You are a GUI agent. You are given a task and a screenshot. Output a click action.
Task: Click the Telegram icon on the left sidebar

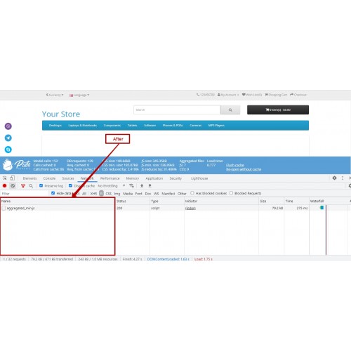click(8, 138)
